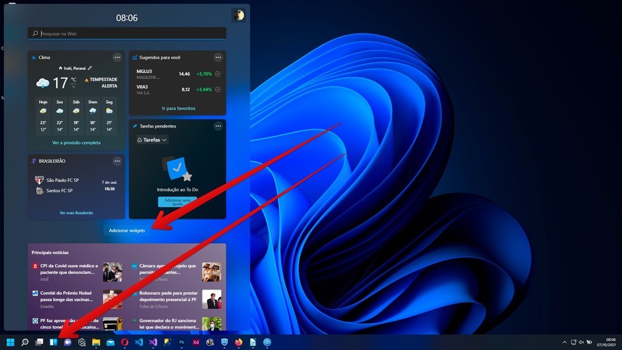Select Sáb forecast tile
622x350 pixels.
(76, 116)
